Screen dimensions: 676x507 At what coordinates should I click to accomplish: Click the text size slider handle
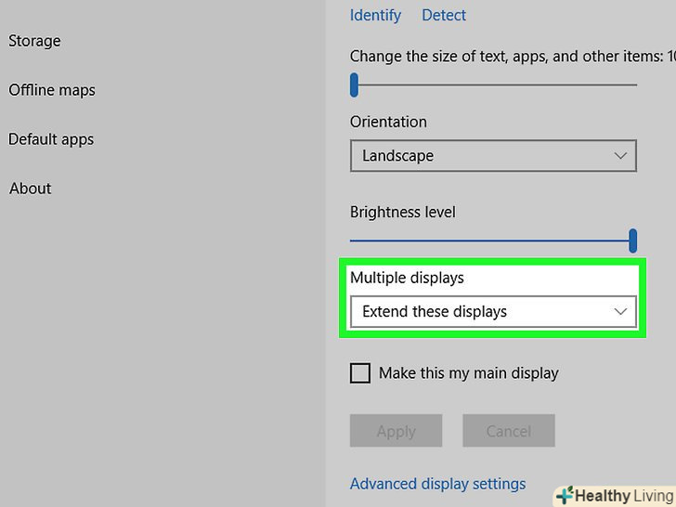click(x=354, y=85)
